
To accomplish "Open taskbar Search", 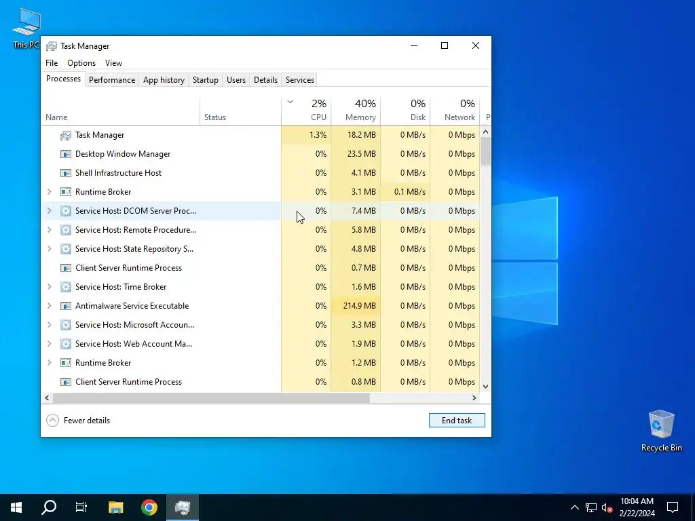I will pyautogui.click(x=49, y=507).
